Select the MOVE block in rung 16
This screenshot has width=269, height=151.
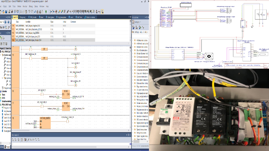click(66, 94)
